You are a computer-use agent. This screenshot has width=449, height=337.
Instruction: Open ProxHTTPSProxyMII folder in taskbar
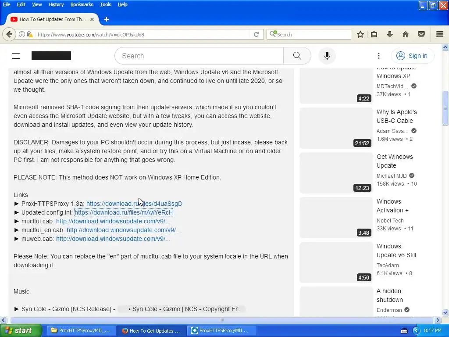[81, 330]
